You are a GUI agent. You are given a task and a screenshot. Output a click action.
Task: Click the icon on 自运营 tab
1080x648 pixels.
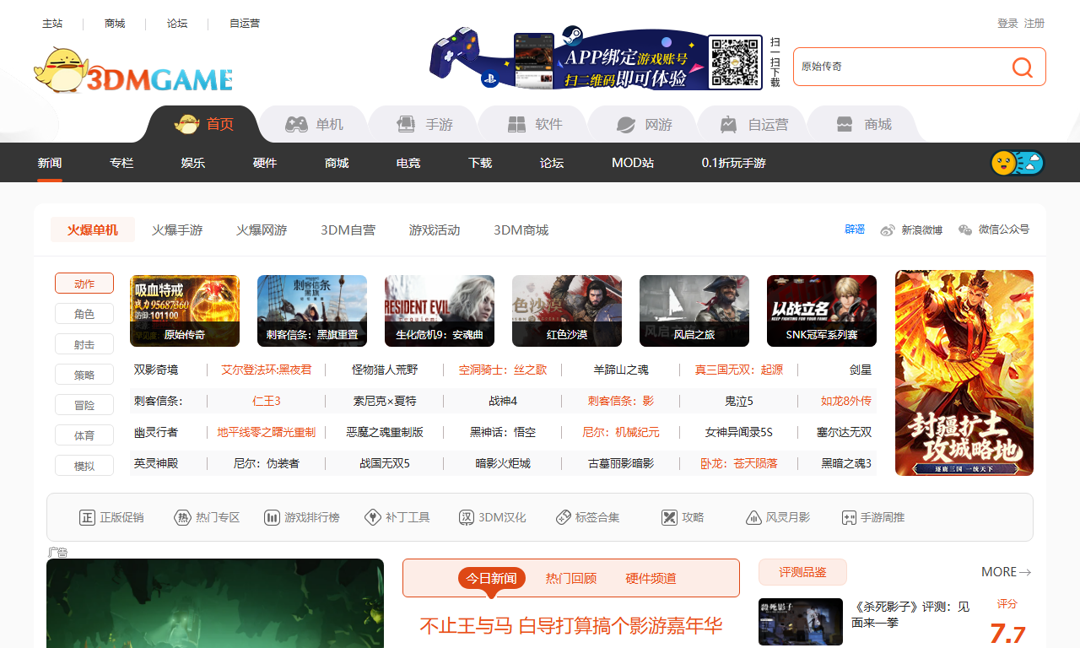pos(728,124)
